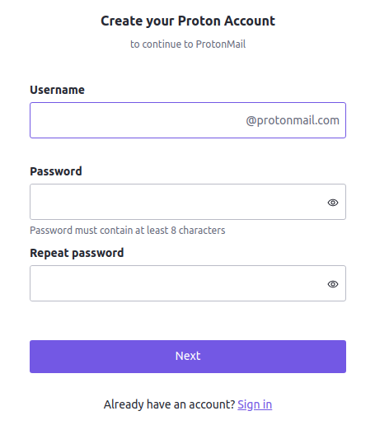This screenshot has width=375, height=439.
Task: Toggle the eye icon in Repeat password
Action: click(x=333, y=284)
